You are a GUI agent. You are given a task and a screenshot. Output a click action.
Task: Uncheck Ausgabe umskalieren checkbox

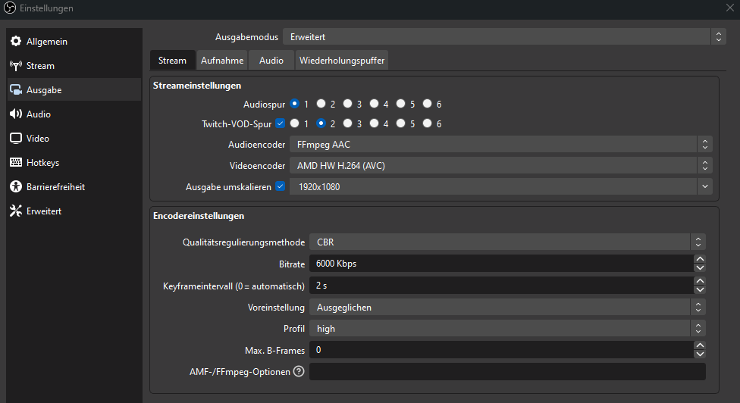point(281,186)
